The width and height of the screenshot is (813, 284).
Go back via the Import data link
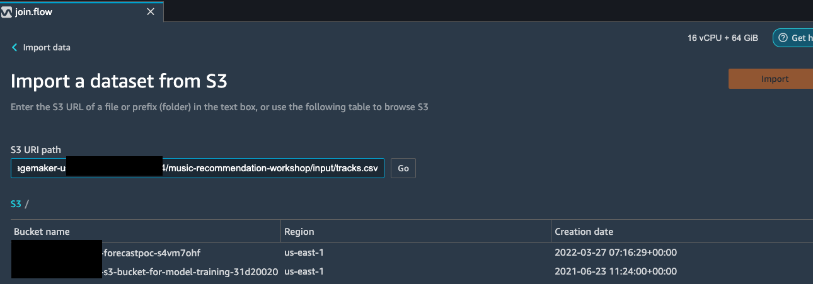(x=47, y=47)
